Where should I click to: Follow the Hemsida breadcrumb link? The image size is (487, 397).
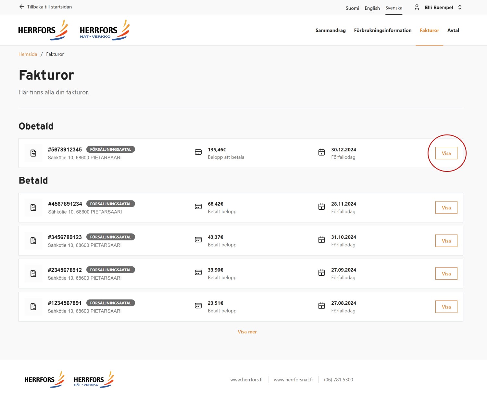28,54
